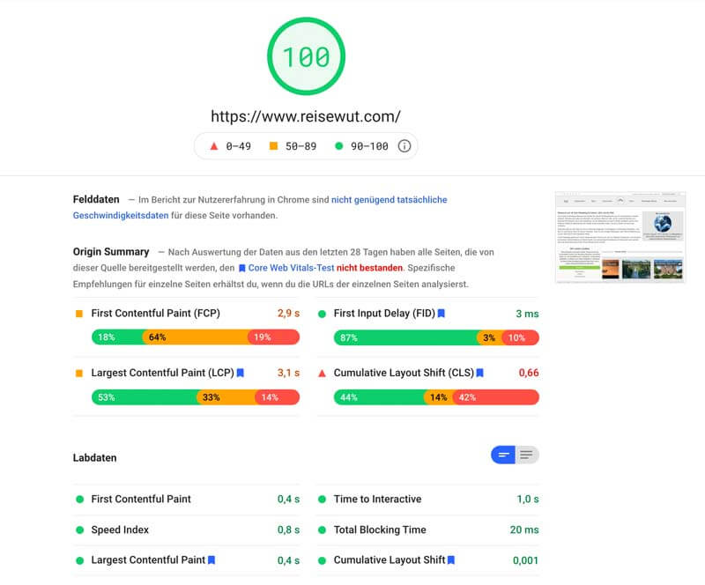Click the 'nicht bestanden' red text
The image size is (705, 585).
point(369,268)
